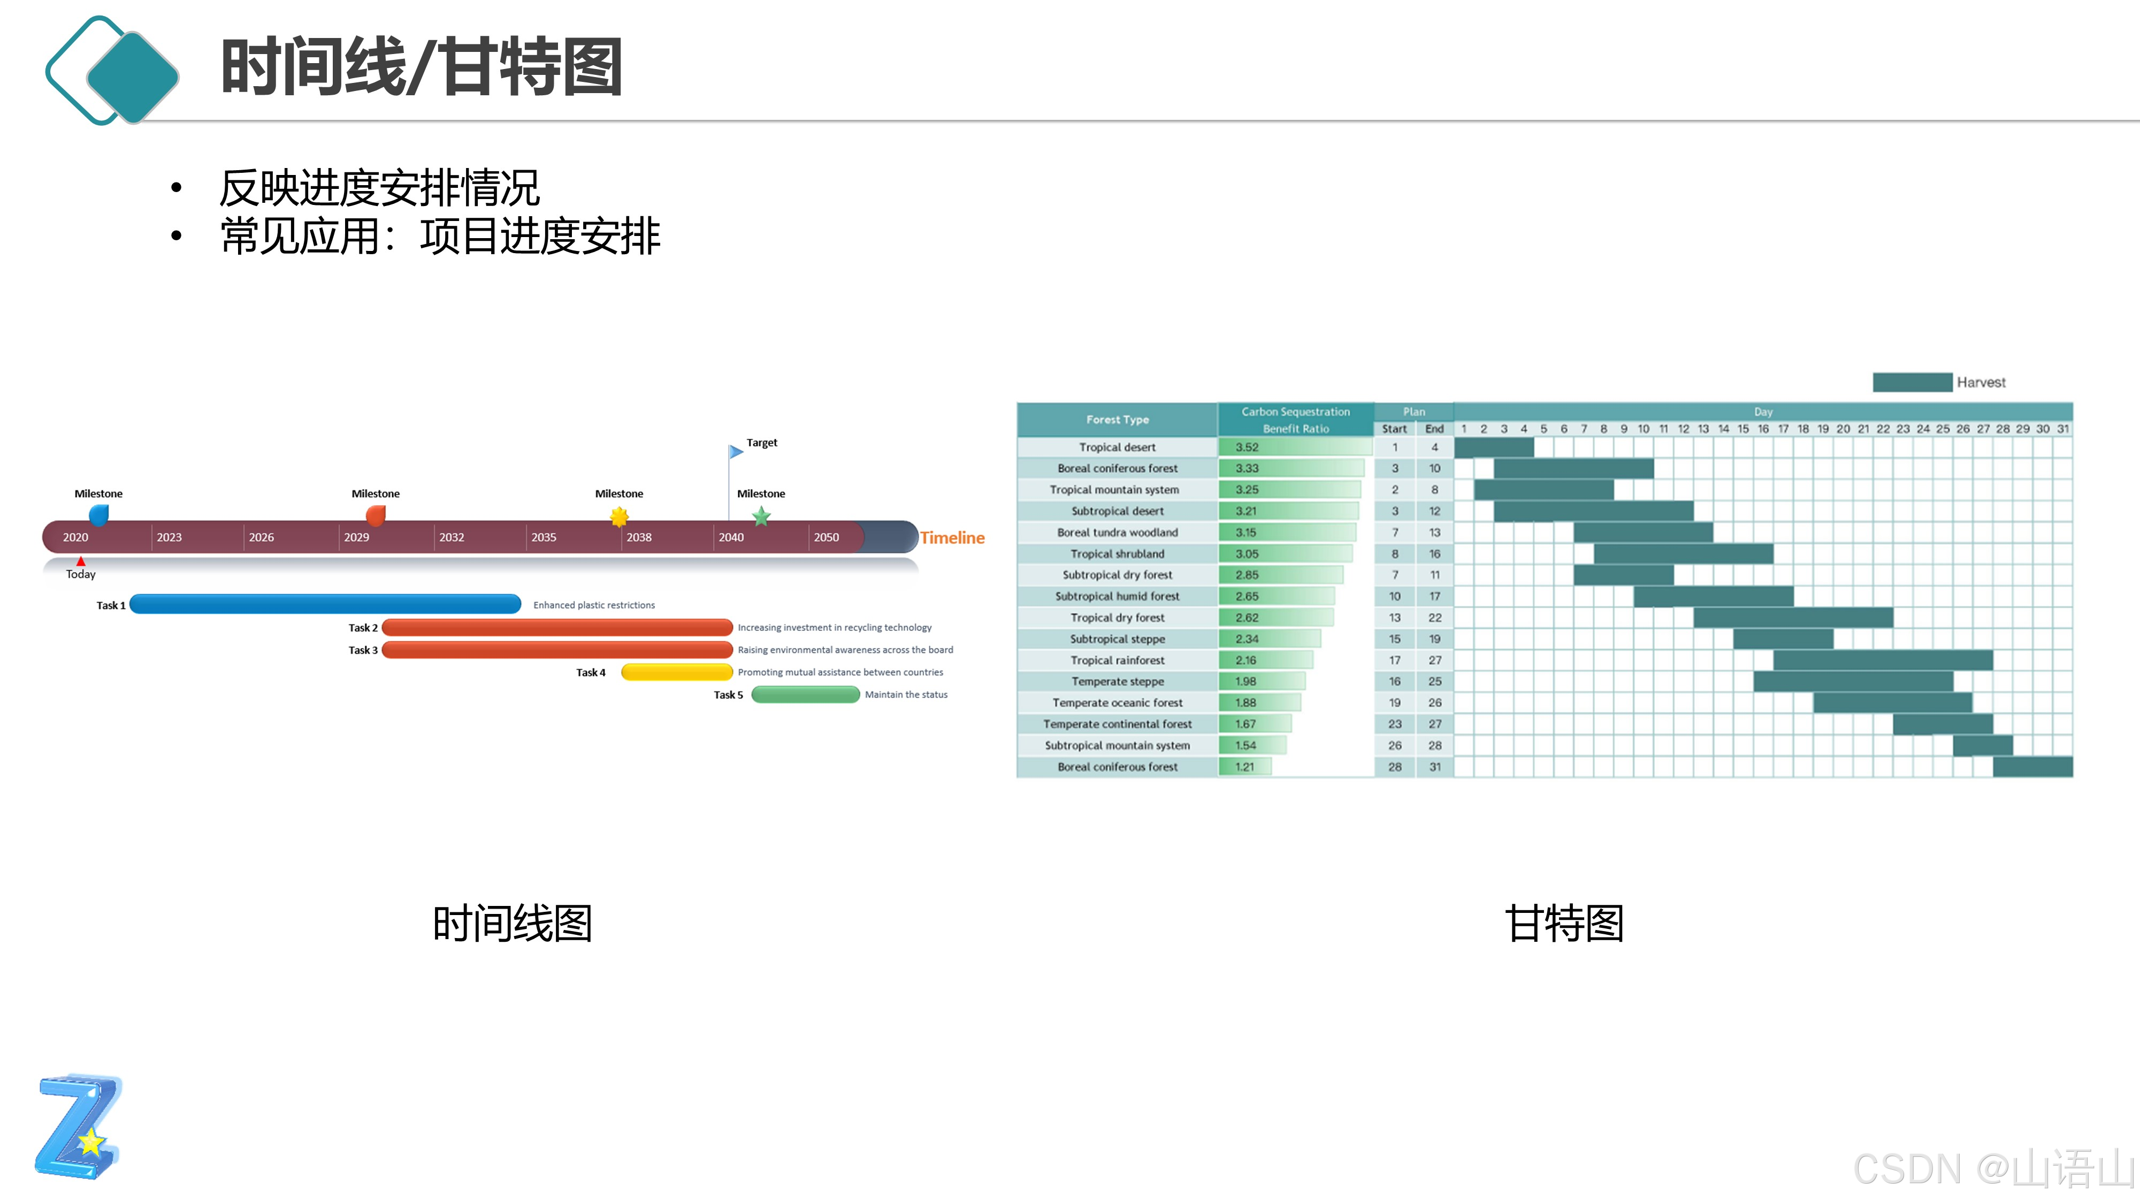Click 'Enhanced plastic restrictions' text
This screenshot has height=1204, width=2140.
pos(594,605)
